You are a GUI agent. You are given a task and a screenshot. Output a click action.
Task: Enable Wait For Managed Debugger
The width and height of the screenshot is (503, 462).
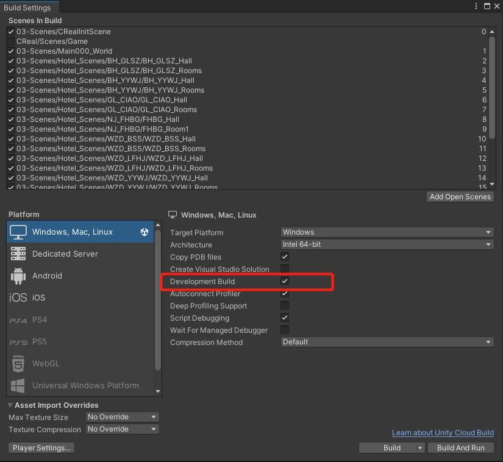(285, 330)
